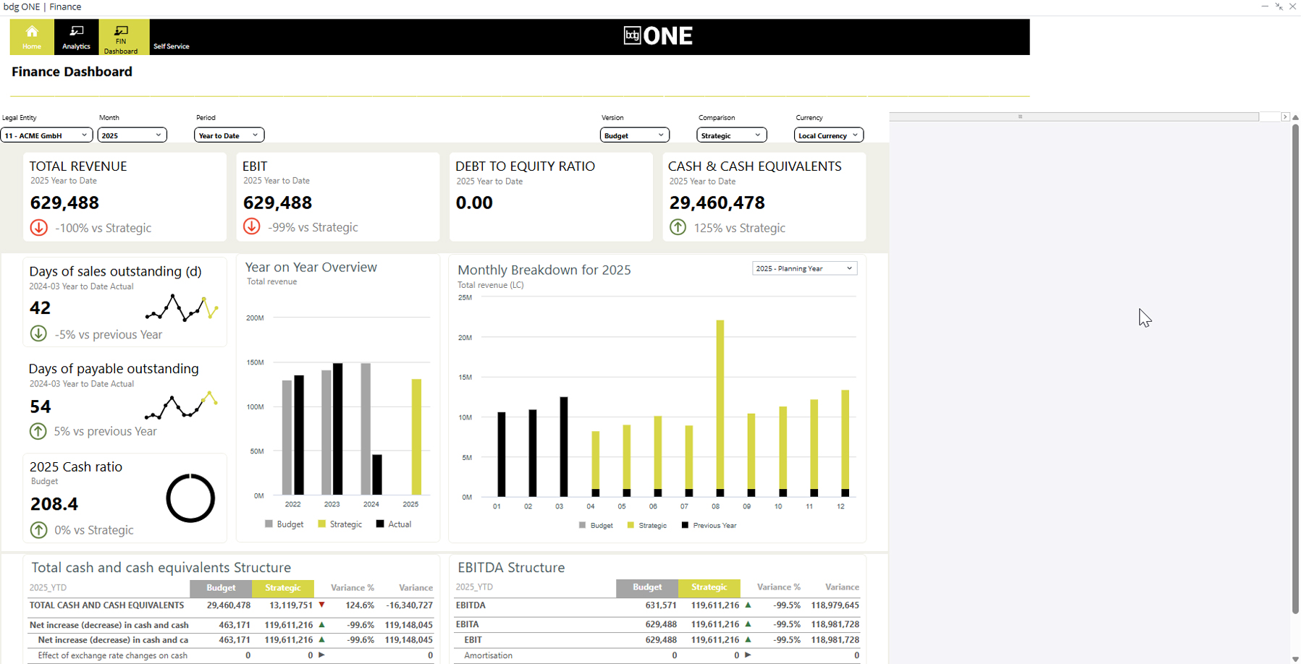
Task: Open the Period Year to Date dropdown
Action: pyautogui.click(x=229, y=135)
